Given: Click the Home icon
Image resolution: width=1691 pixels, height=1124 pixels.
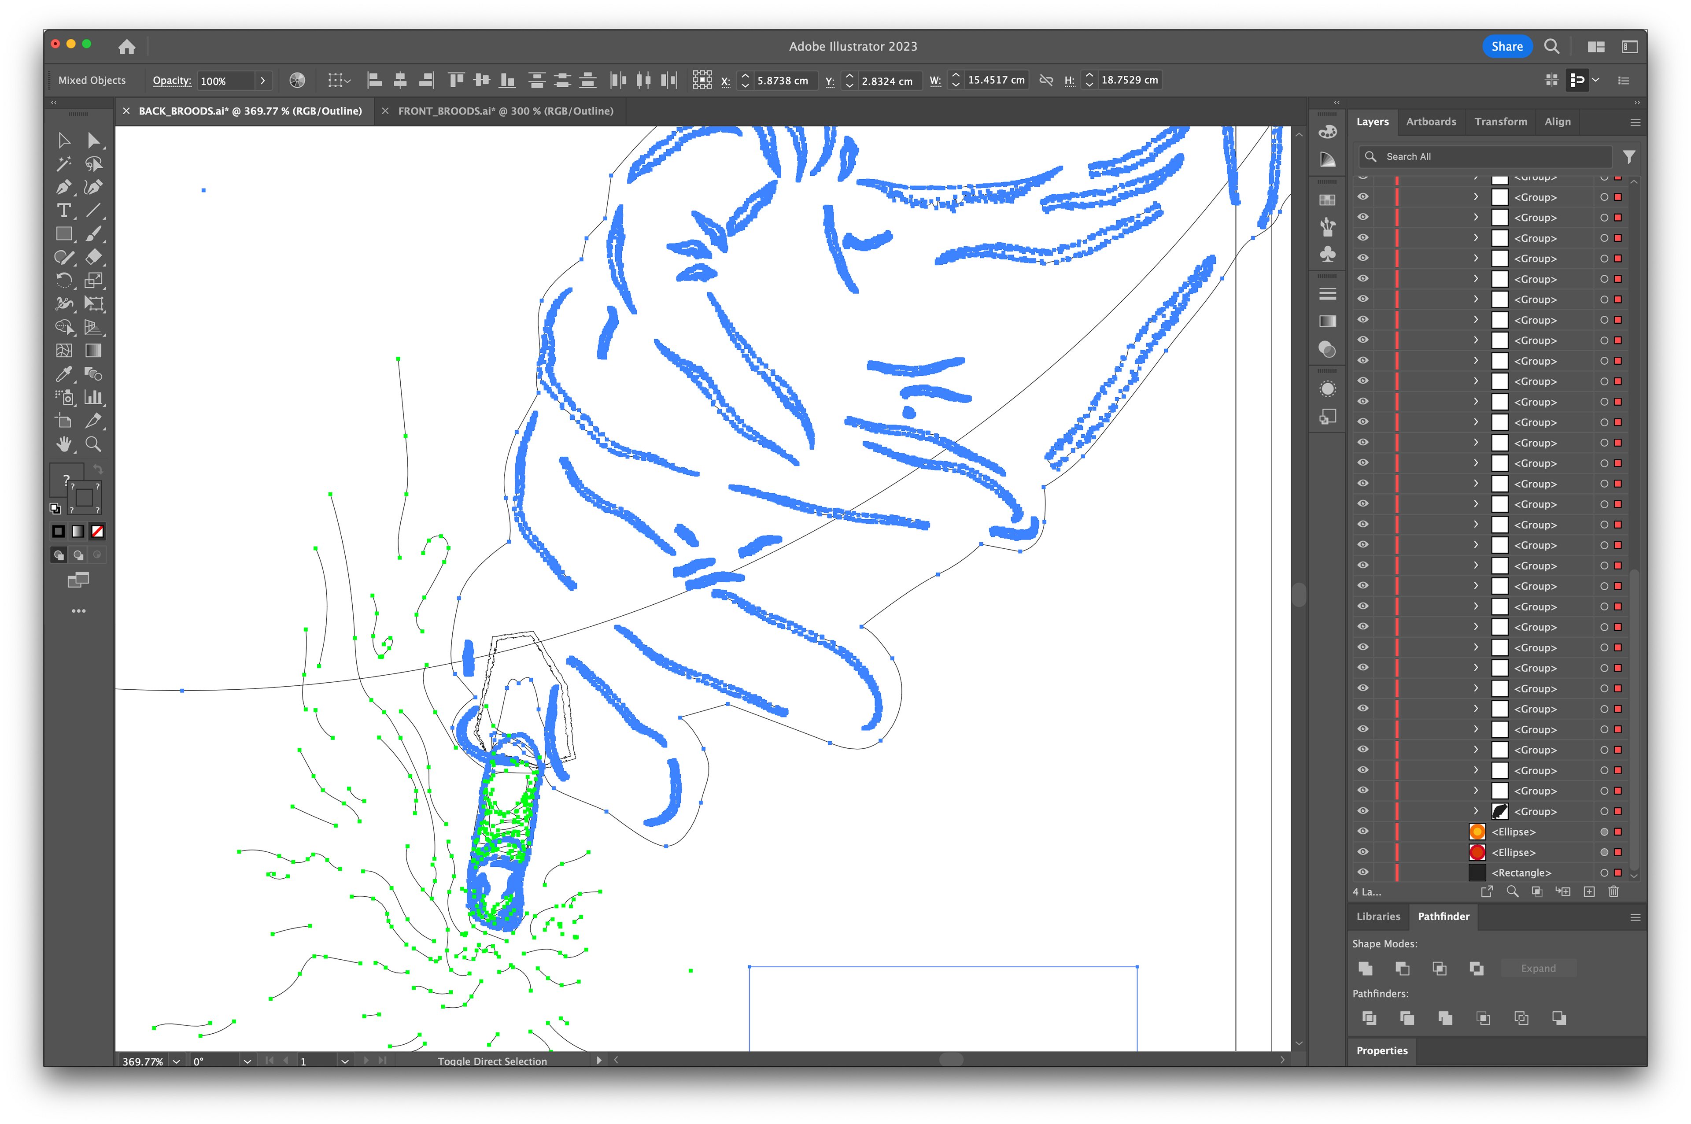Looking at the screenshot, I should tap(127, 47).
